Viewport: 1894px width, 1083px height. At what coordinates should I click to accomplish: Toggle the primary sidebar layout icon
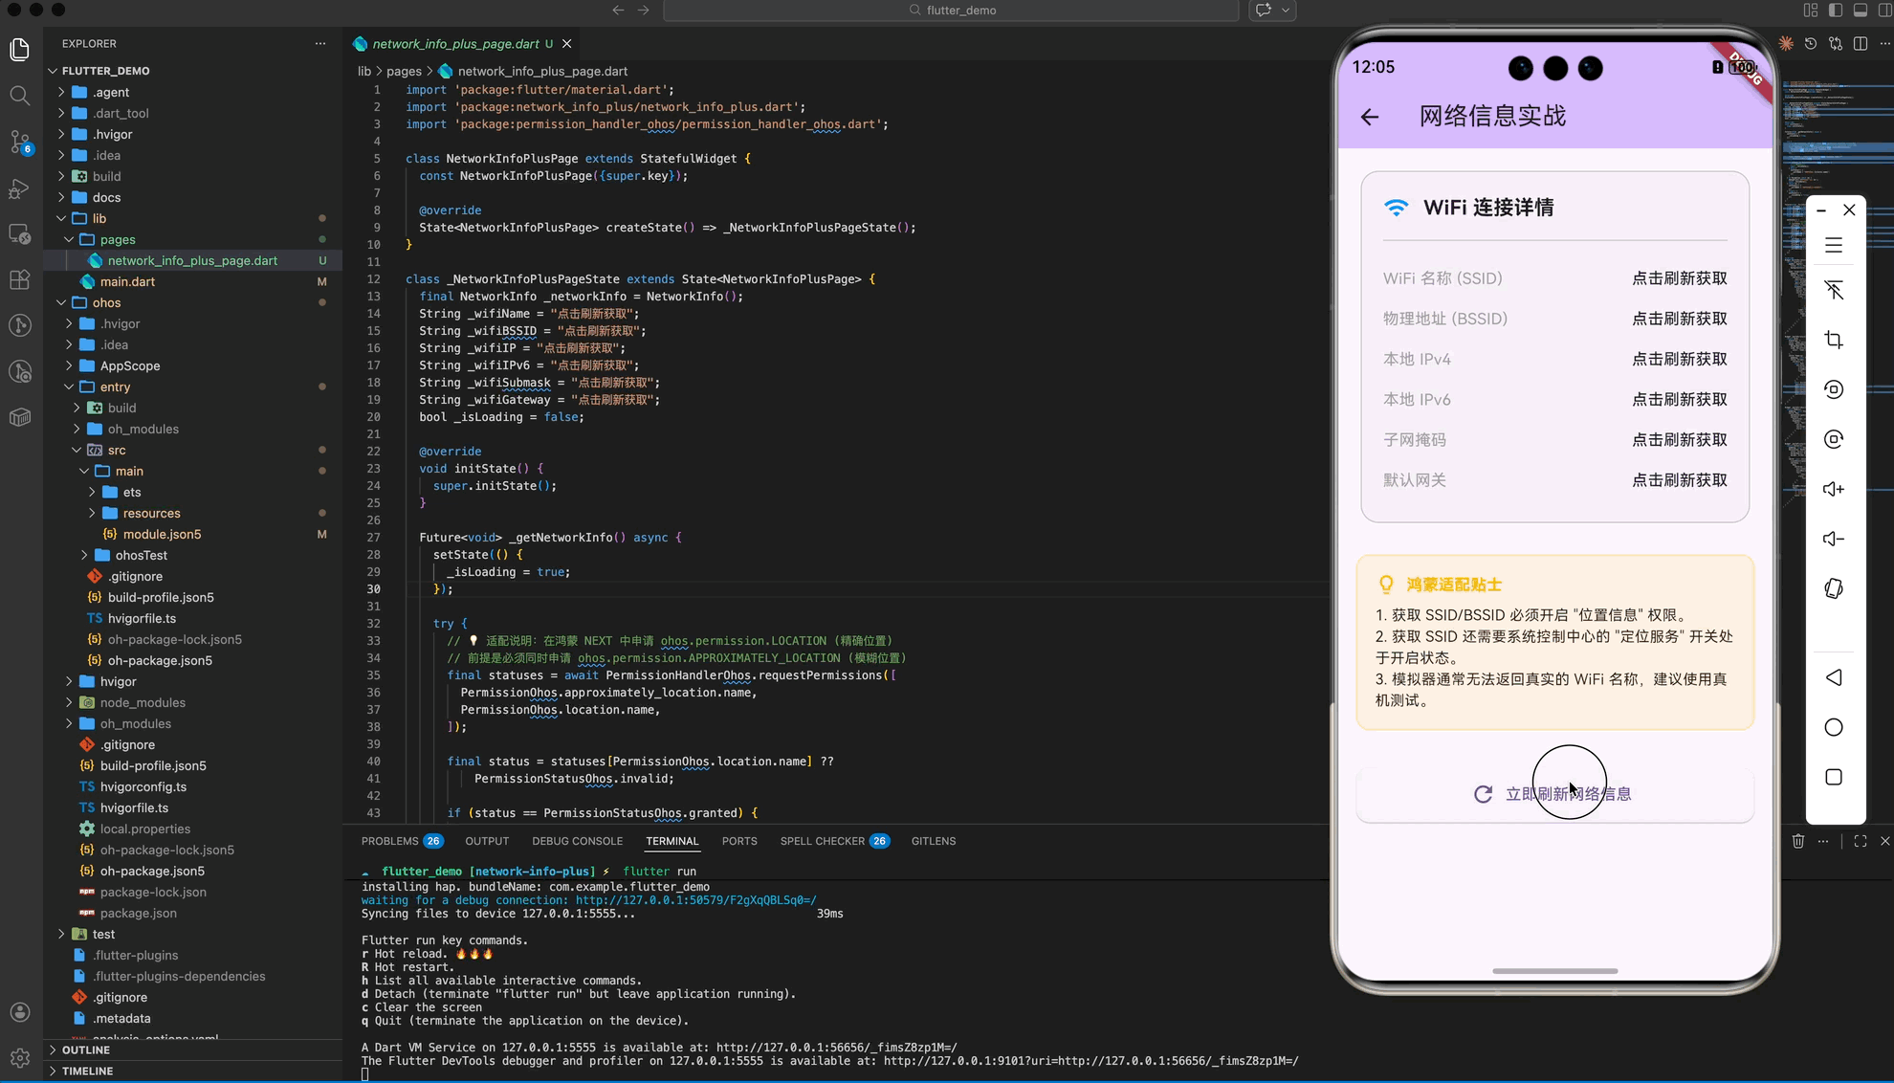coord(1835,11)
